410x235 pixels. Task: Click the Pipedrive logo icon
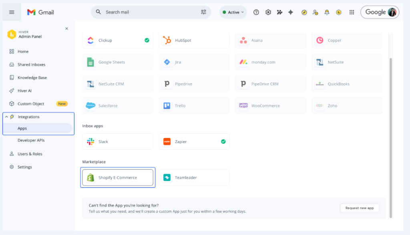(x=167, y=84)
